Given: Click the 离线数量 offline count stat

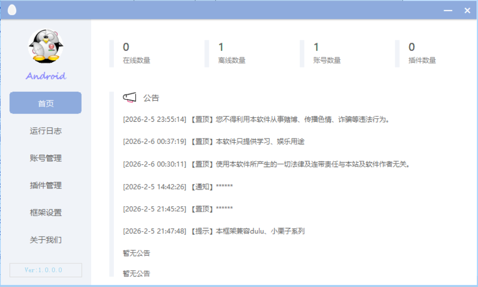Looking at the screenshot, I should coord(232,53).
